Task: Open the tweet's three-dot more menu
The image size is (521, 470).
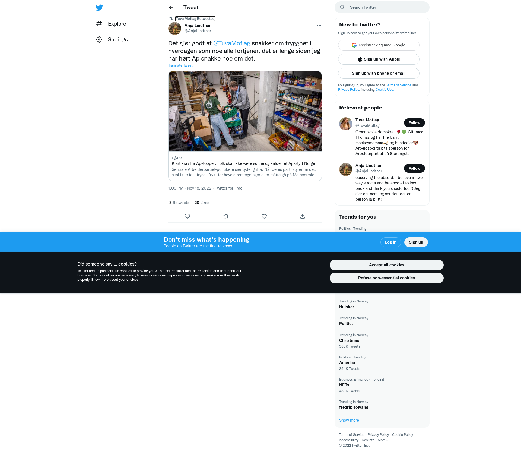Action: (319, 26)
